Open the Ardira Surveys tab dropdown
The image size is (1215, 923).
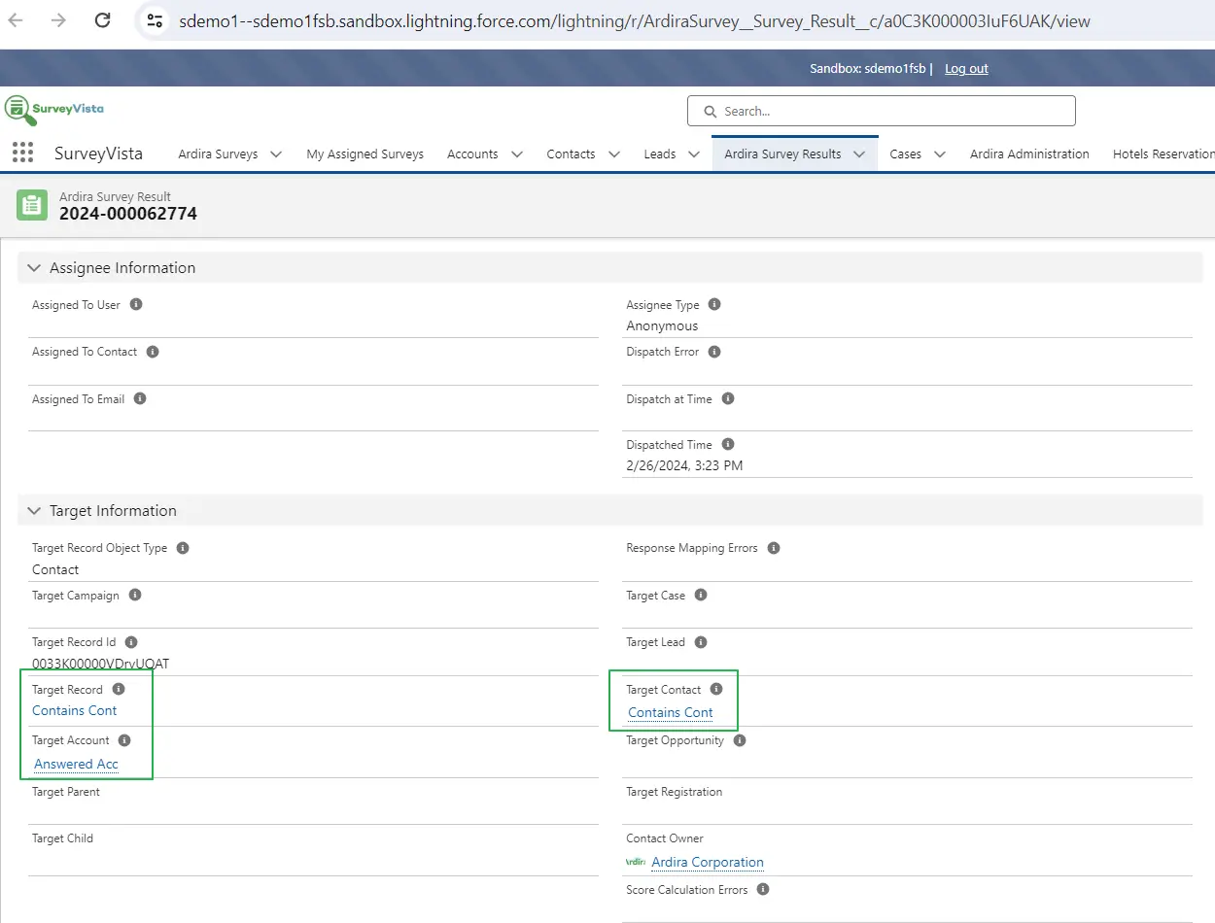tap(275, 154)
